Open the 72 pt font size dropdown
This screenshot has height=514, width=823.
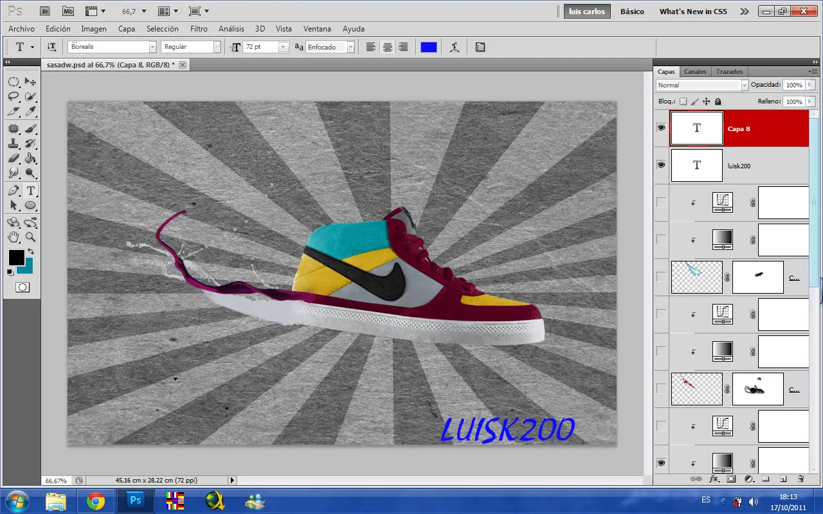coord(284,47)
